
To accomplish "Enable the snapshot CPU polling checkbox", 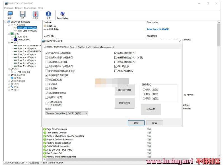I will [46, 97].
